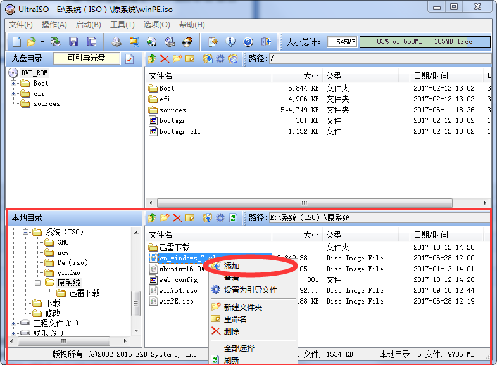The width and height of the screenshot is (497, 365).
Task: Choose 删除 in context menu
Action: (x=253, y=331)
